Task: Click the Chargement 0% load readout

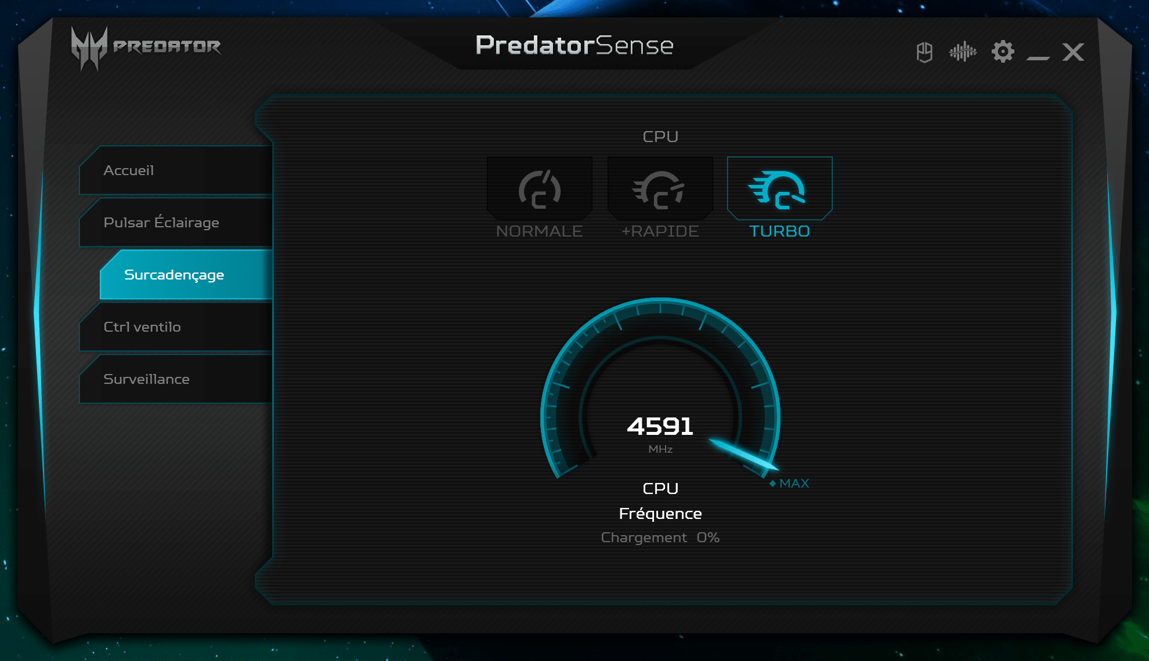Action: tap(660, 537)
